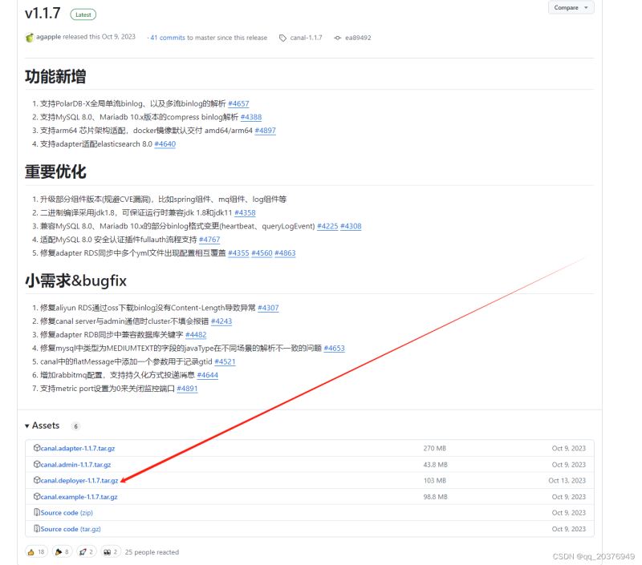Click file icon beside Source code (zip)

(x=37, y=513)
